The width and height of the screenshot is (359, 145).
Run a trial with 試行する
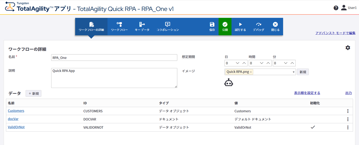pyautogui.click(x=240, y=27)
